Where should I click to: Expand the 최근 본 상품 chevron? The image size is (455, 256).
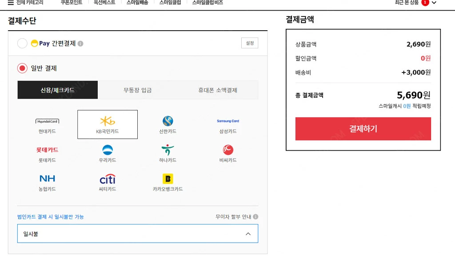tap(434, 3)
